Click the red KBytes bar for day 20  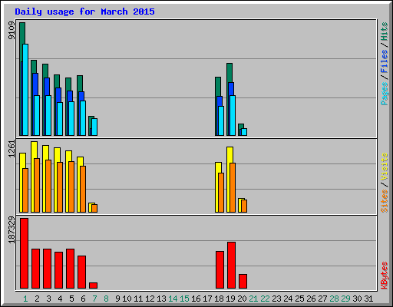tap(243, 282)
